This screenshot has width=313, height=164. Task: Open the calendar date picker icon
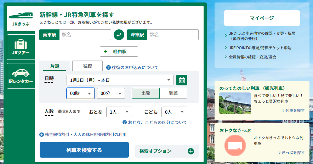[182, 80]
